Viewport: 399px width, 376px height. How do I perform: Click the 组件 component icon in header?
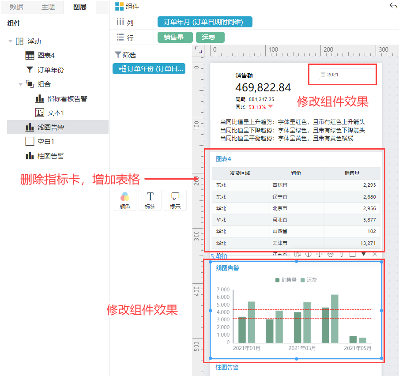tap(119, 6)
